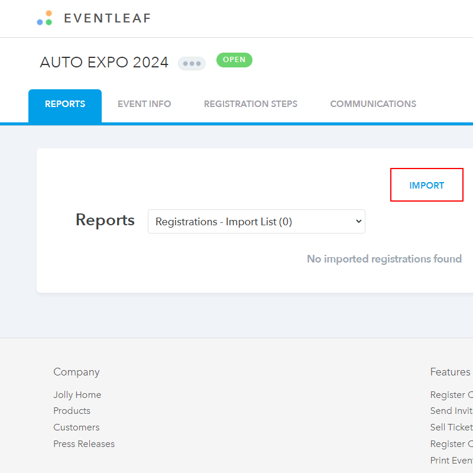Go to the Registration Steps tab

click(x=250, y=104)
